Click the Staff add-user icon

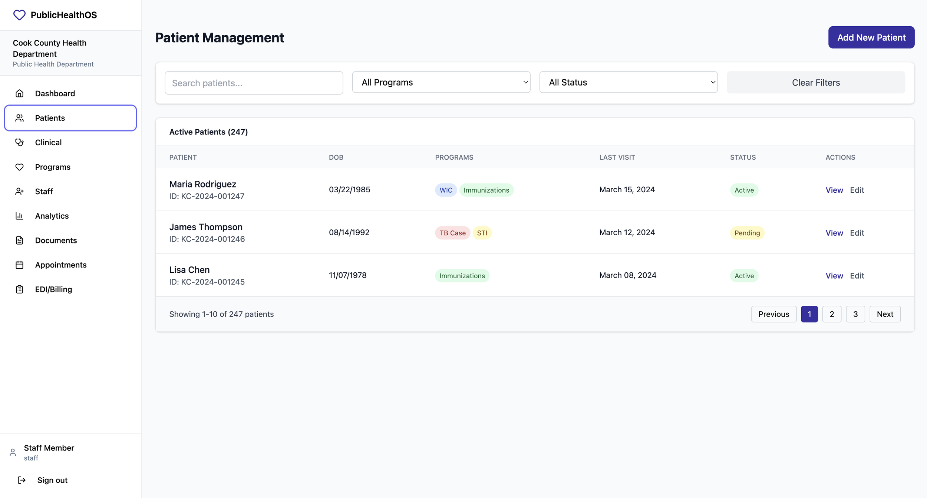tap(19, 192)
